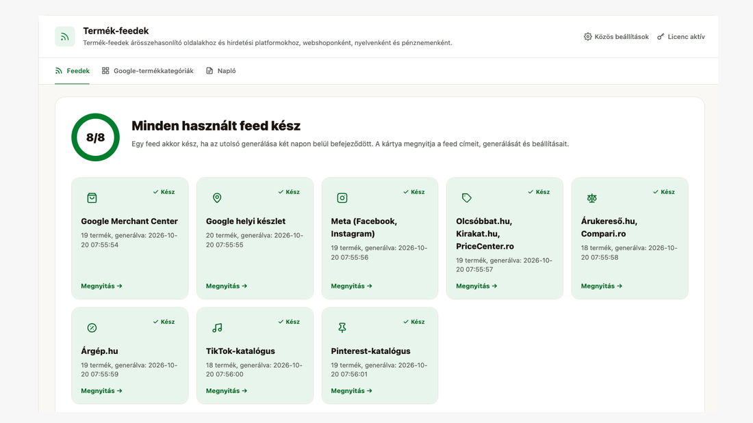
Task: Click the scales icon on Árukereső.hu card
Action: click(x=591, y=198)
